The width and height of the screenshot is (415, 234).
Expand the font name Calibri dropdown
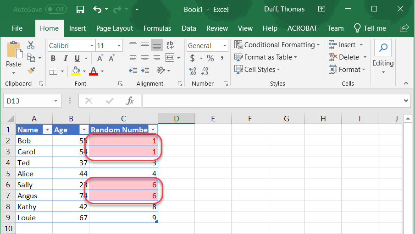(x=90, y=46)
